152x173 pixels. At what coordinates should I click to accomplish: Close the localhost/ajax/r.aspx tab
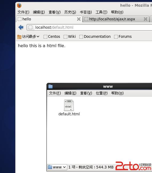[146, 19]
